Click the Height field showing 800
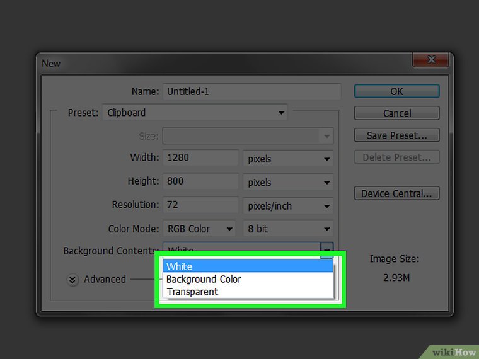The height and width of the screenshot is (359, 479). click(200, 181)
